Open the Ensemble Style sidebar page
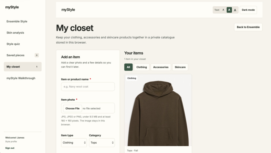The image size is (271, 153). point(23,21)
